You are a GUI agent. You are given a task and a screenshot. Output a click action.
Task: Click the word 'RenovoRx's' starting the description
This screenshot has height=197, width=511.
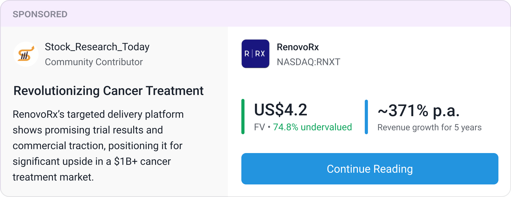[x=39, y=114]
